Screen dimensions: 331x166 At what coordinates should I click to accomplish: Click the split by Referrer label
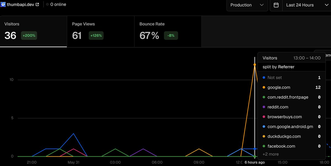tap(278, 67)
